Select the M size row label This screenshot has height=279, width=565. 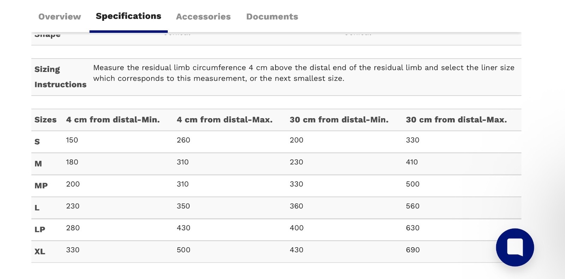coord(38,164)
